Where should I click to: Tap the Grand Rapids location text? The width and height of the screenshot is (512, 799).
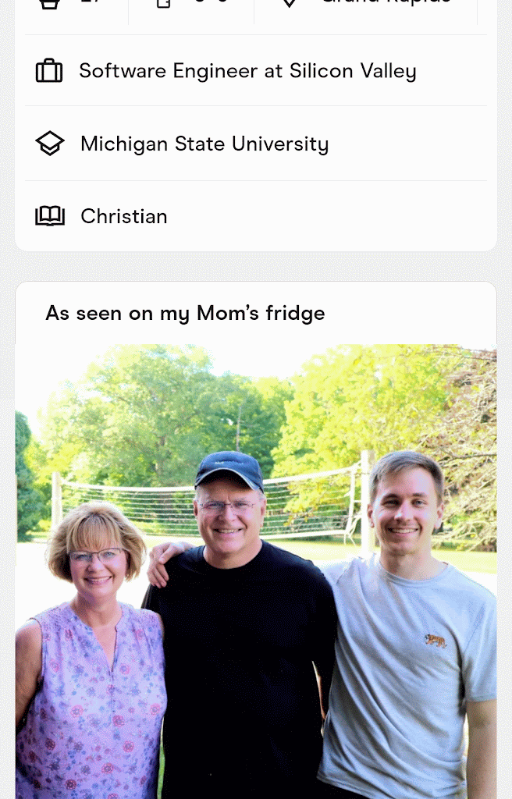(386, 2)
